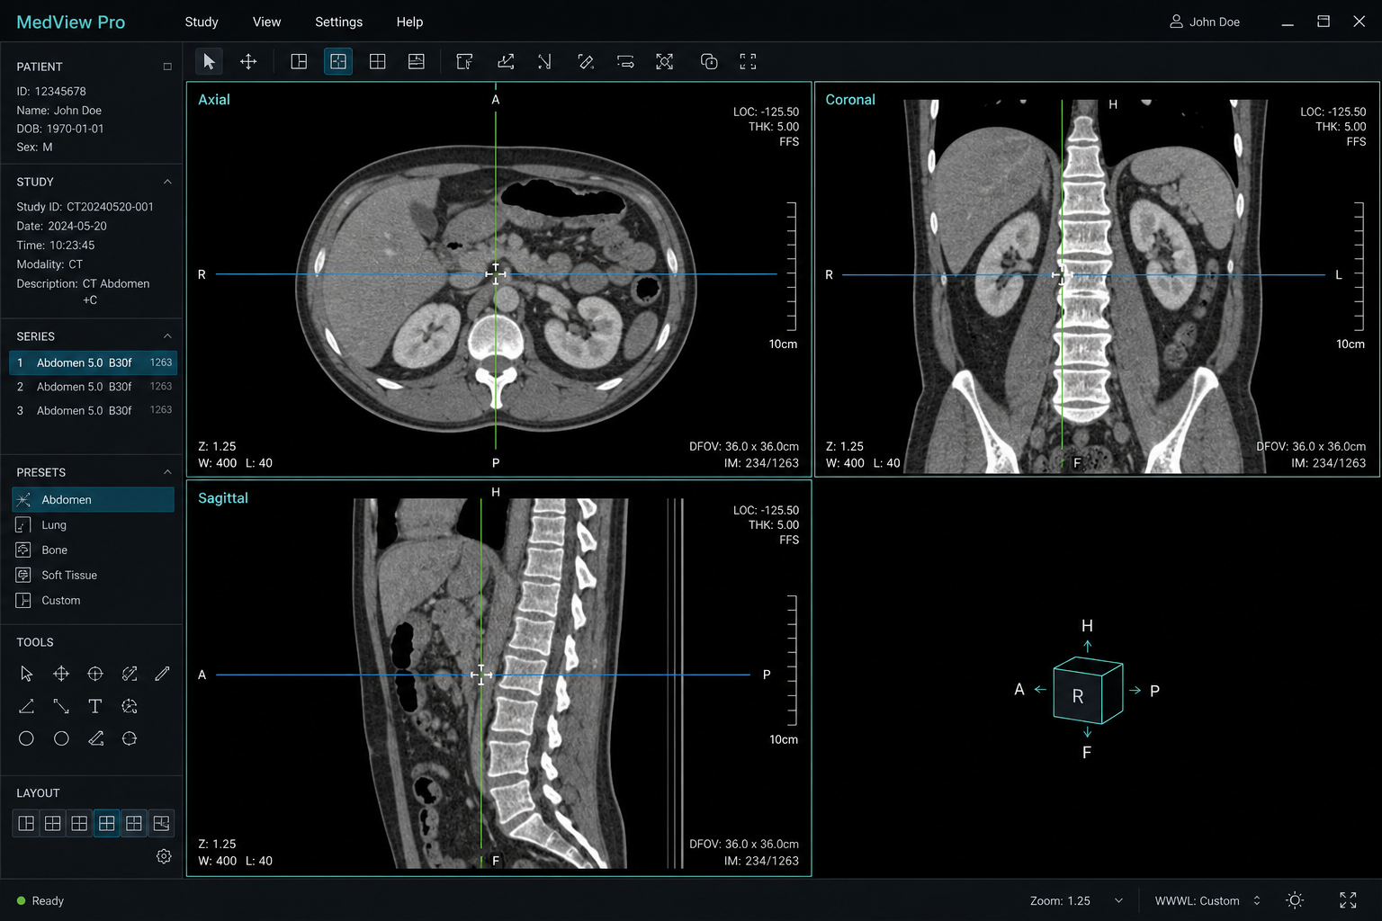Image resolution: width=1382 pixels, height=921 pixels.
Task: Apply the Soft Tissue preset
Action: tap(93, 575)
